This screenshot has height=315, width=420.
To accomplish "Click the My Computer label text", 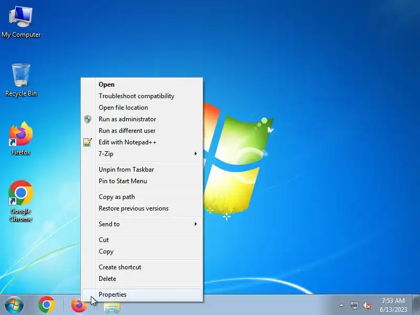I will pyautogui.click(x=21, y=35).
